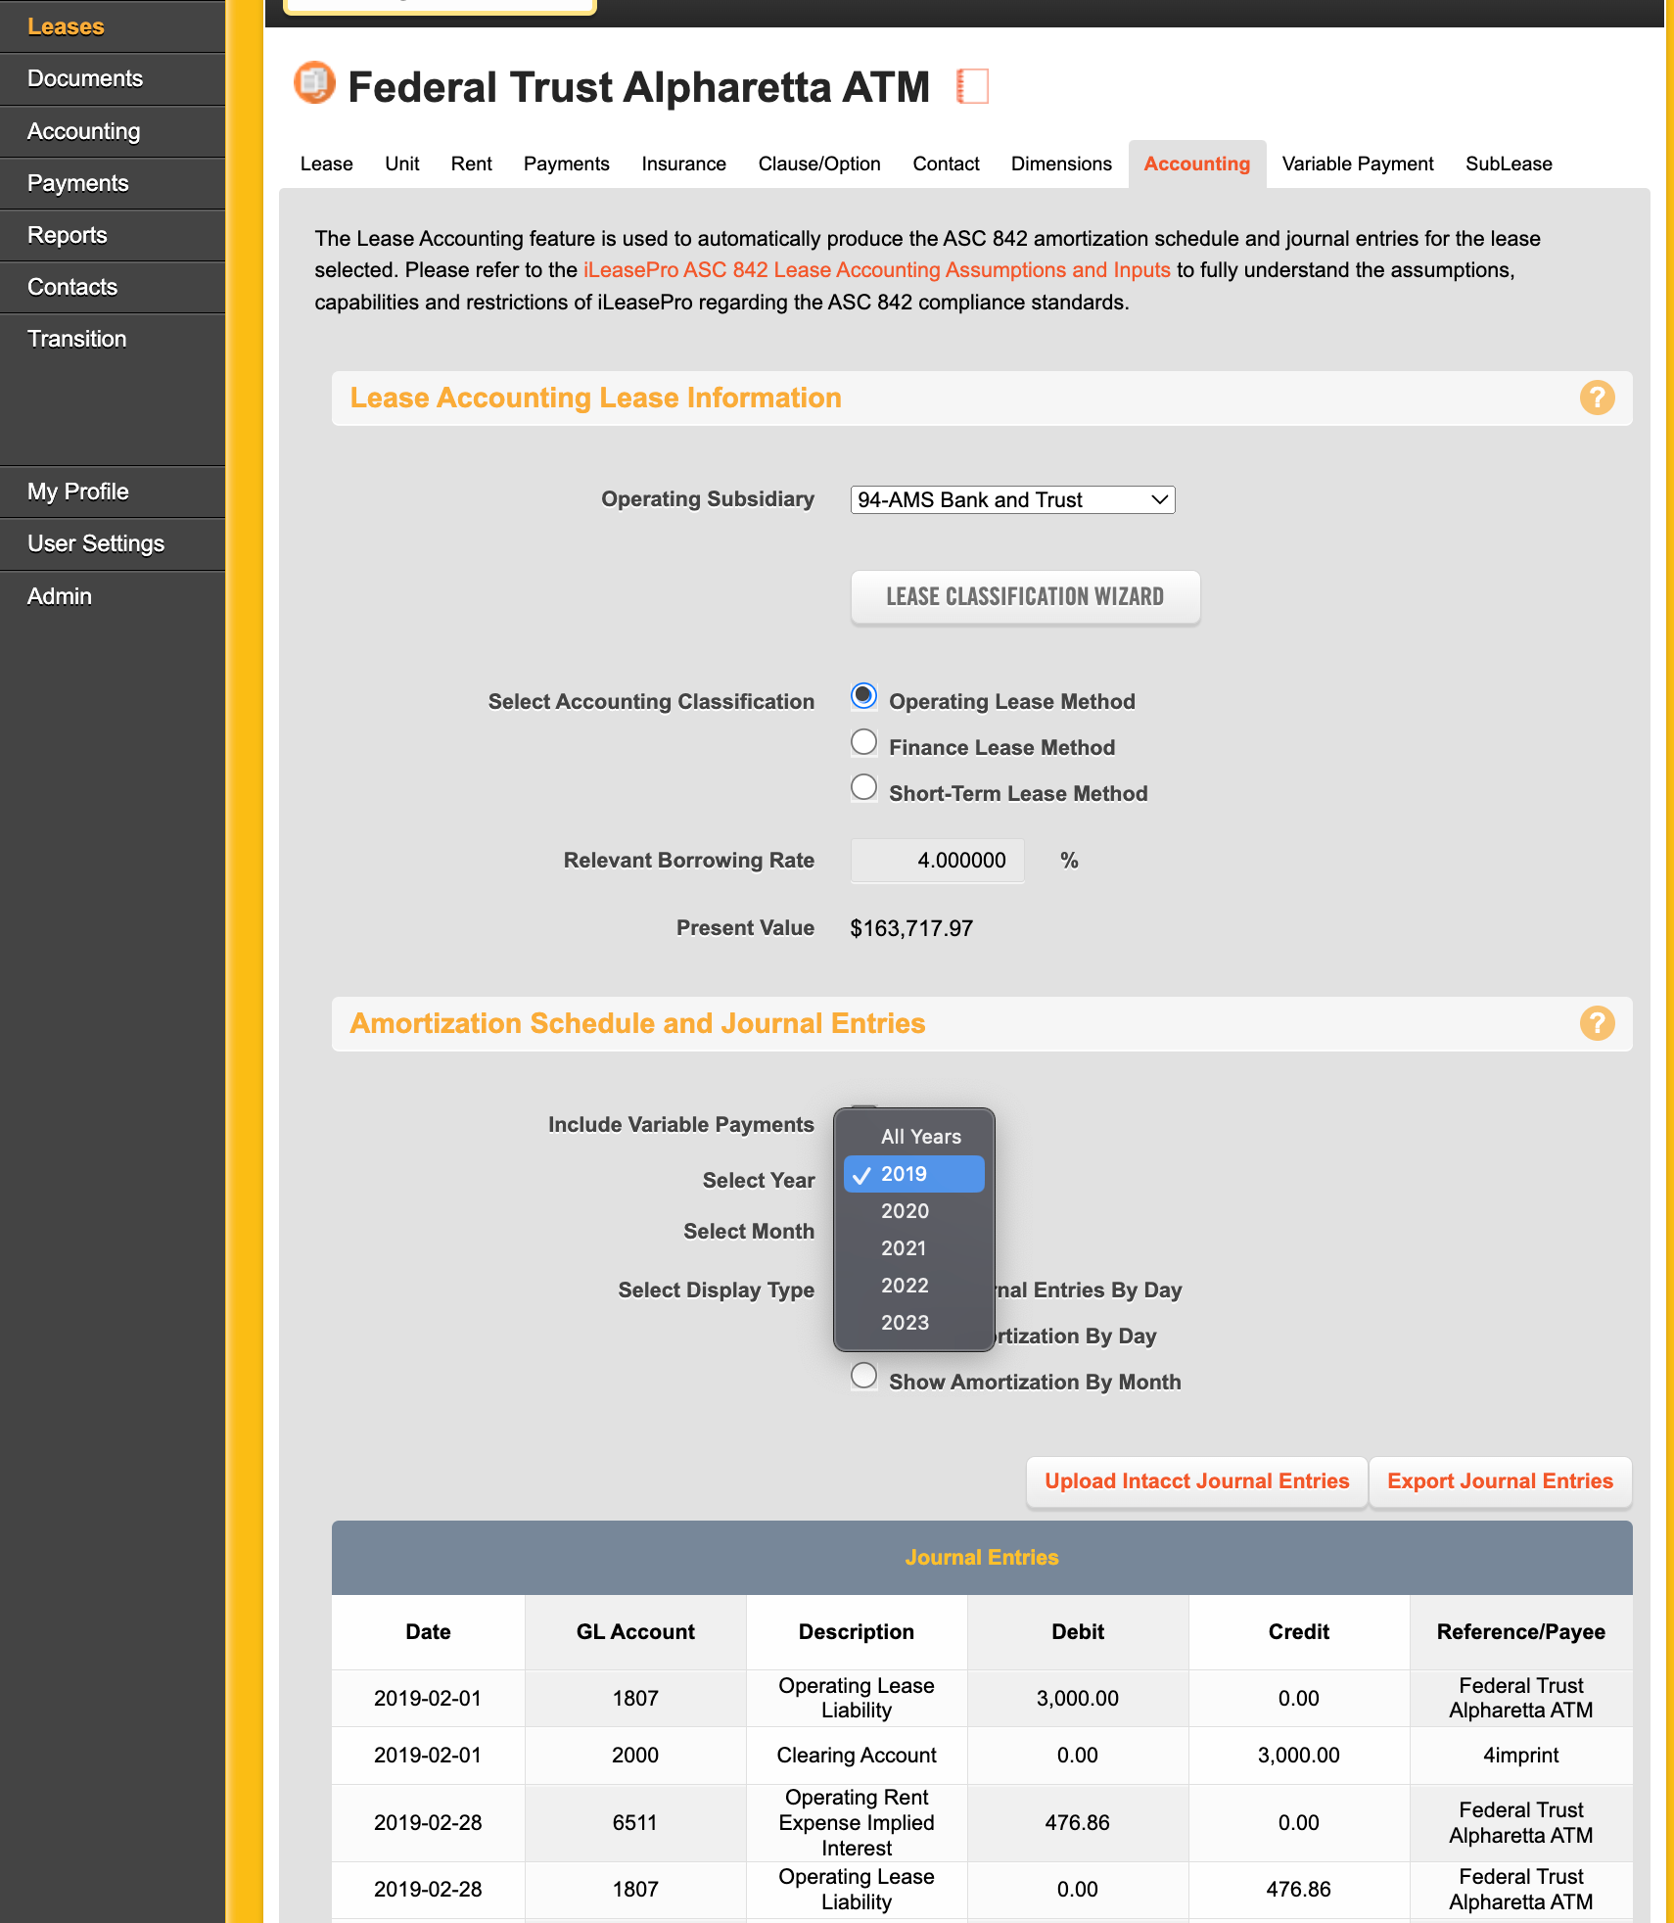Screen dimensions: 1674x1923
Task: Click Upload Intacct Journal Entries button
Action: point(1196,1481)
